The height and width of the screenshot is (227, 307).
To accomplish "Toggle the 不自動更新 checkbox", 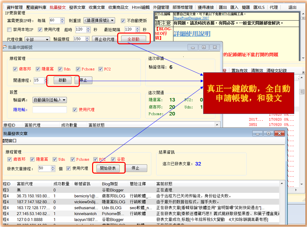I will point(123,21).
